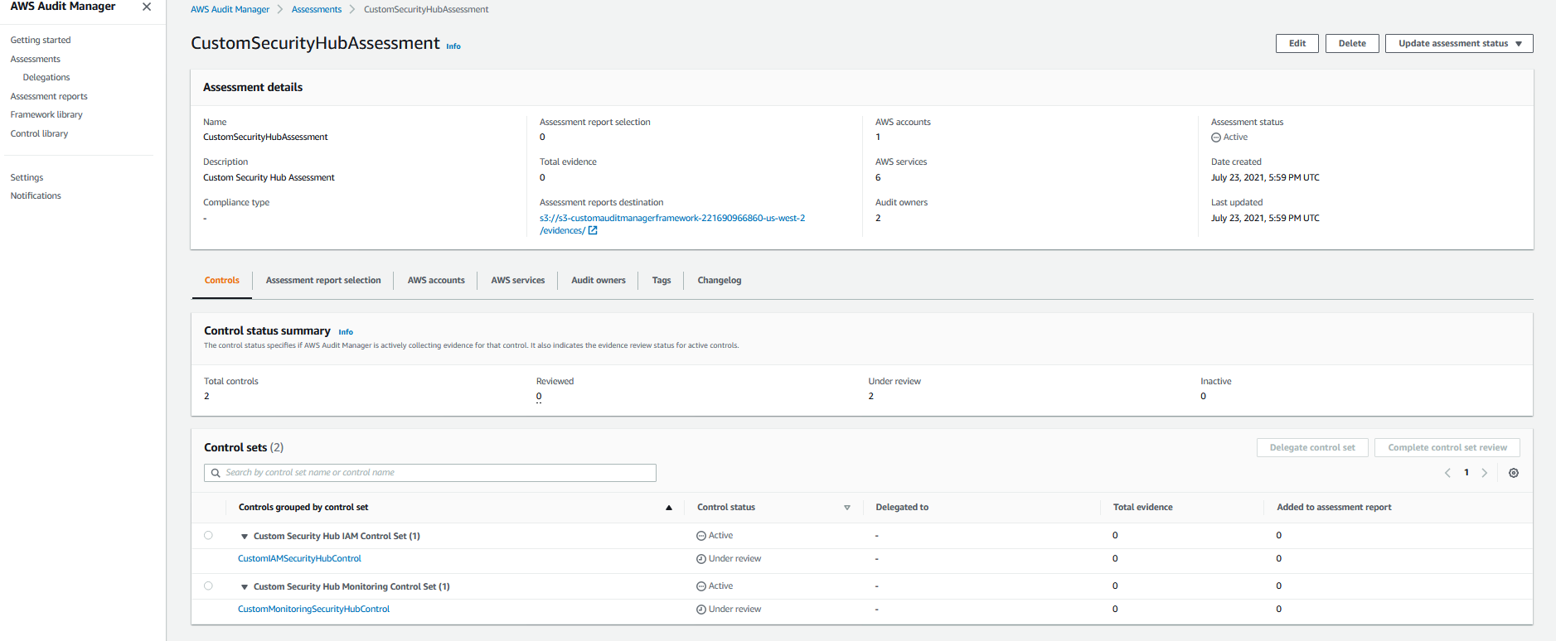
Task: Collapse the Custom Security Hub Monitoring Control Set
Action: pyautogui.click(x=245, y=587)
